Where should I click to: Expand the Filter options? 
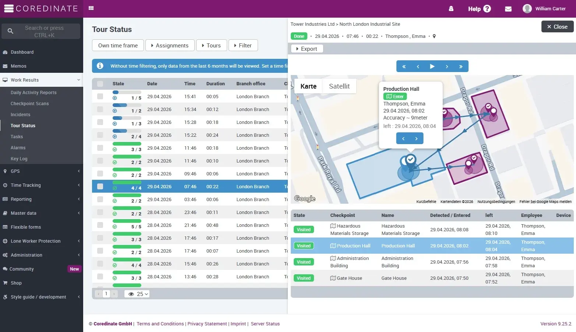pos(243,46)
